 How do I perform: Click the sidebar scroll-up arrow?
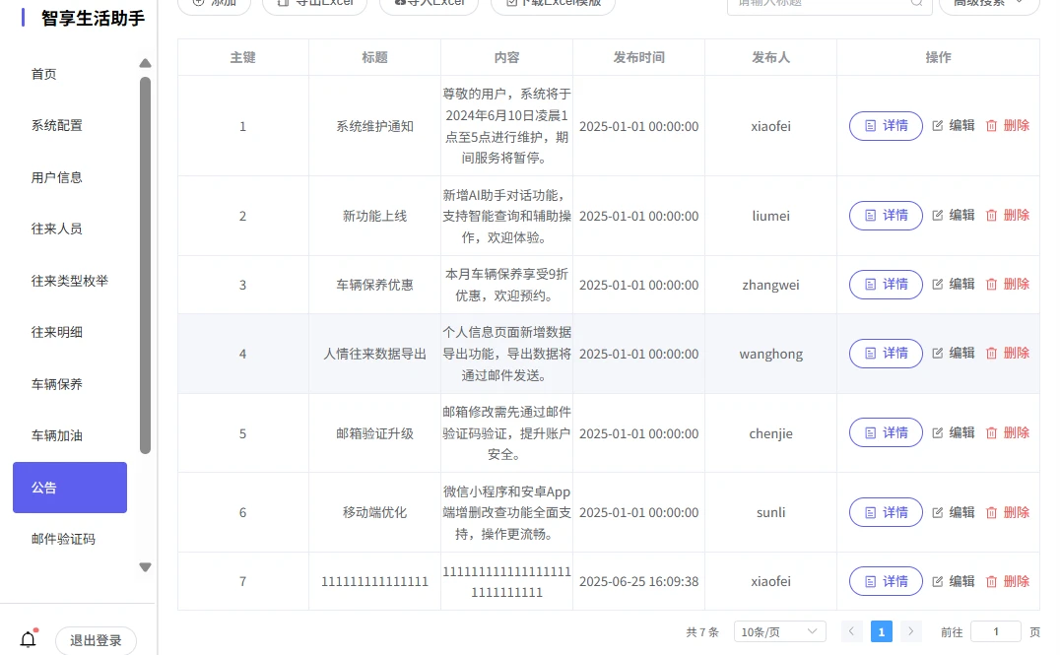tap(146, 64)
